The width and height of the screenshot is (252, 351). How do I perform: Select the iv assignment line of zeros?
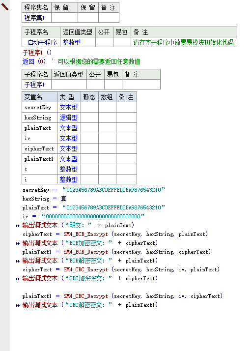(84, 216)
